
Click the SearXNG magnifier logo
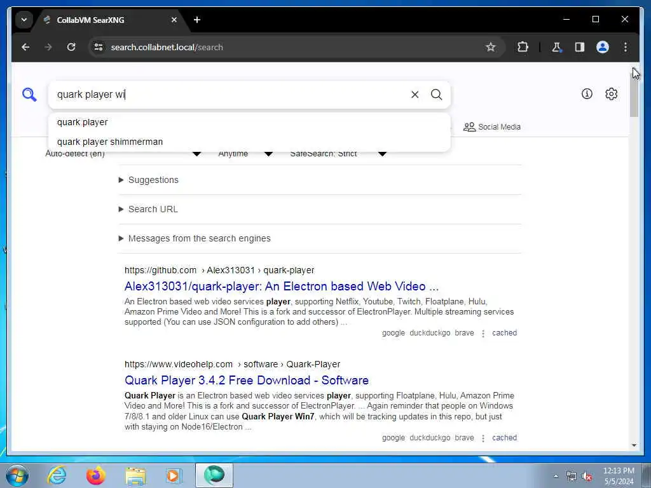pos(29,95)
